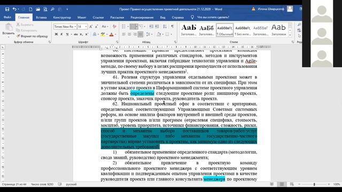Toggle justify text alignment
Image resolution: width=342 pixels, height=192 pixels.
(x=141, y=34)
